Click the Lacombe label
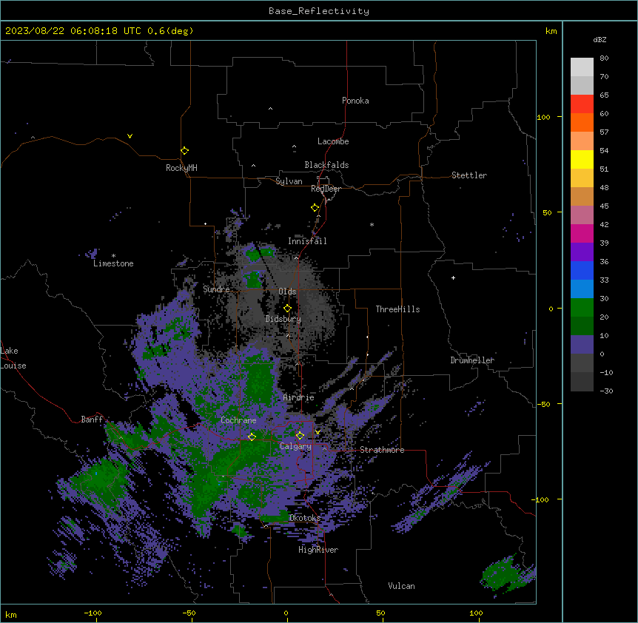Viewport: 638px width, 623px height. (333, 141)
